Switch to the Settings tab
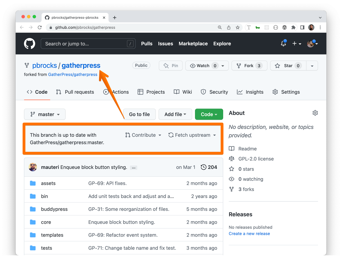342x276 pixels. pyautogui.click(x=286, y=92)
